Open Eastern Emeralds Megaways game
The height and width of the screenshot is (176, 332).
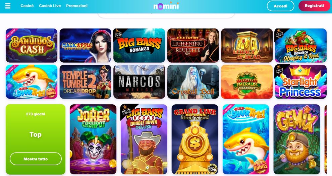point(247,82)
